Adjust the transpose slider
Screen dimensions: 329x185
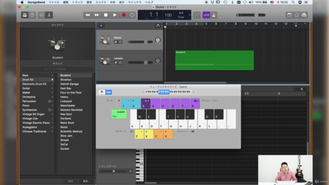[114, 171]
